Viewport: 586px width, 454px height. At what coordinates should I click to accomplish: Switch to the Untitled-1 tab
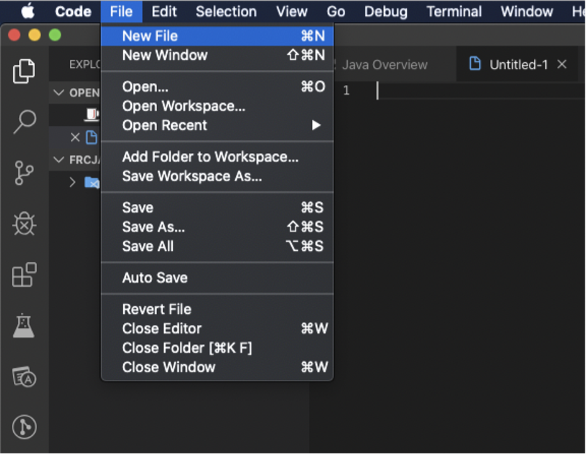518,64
